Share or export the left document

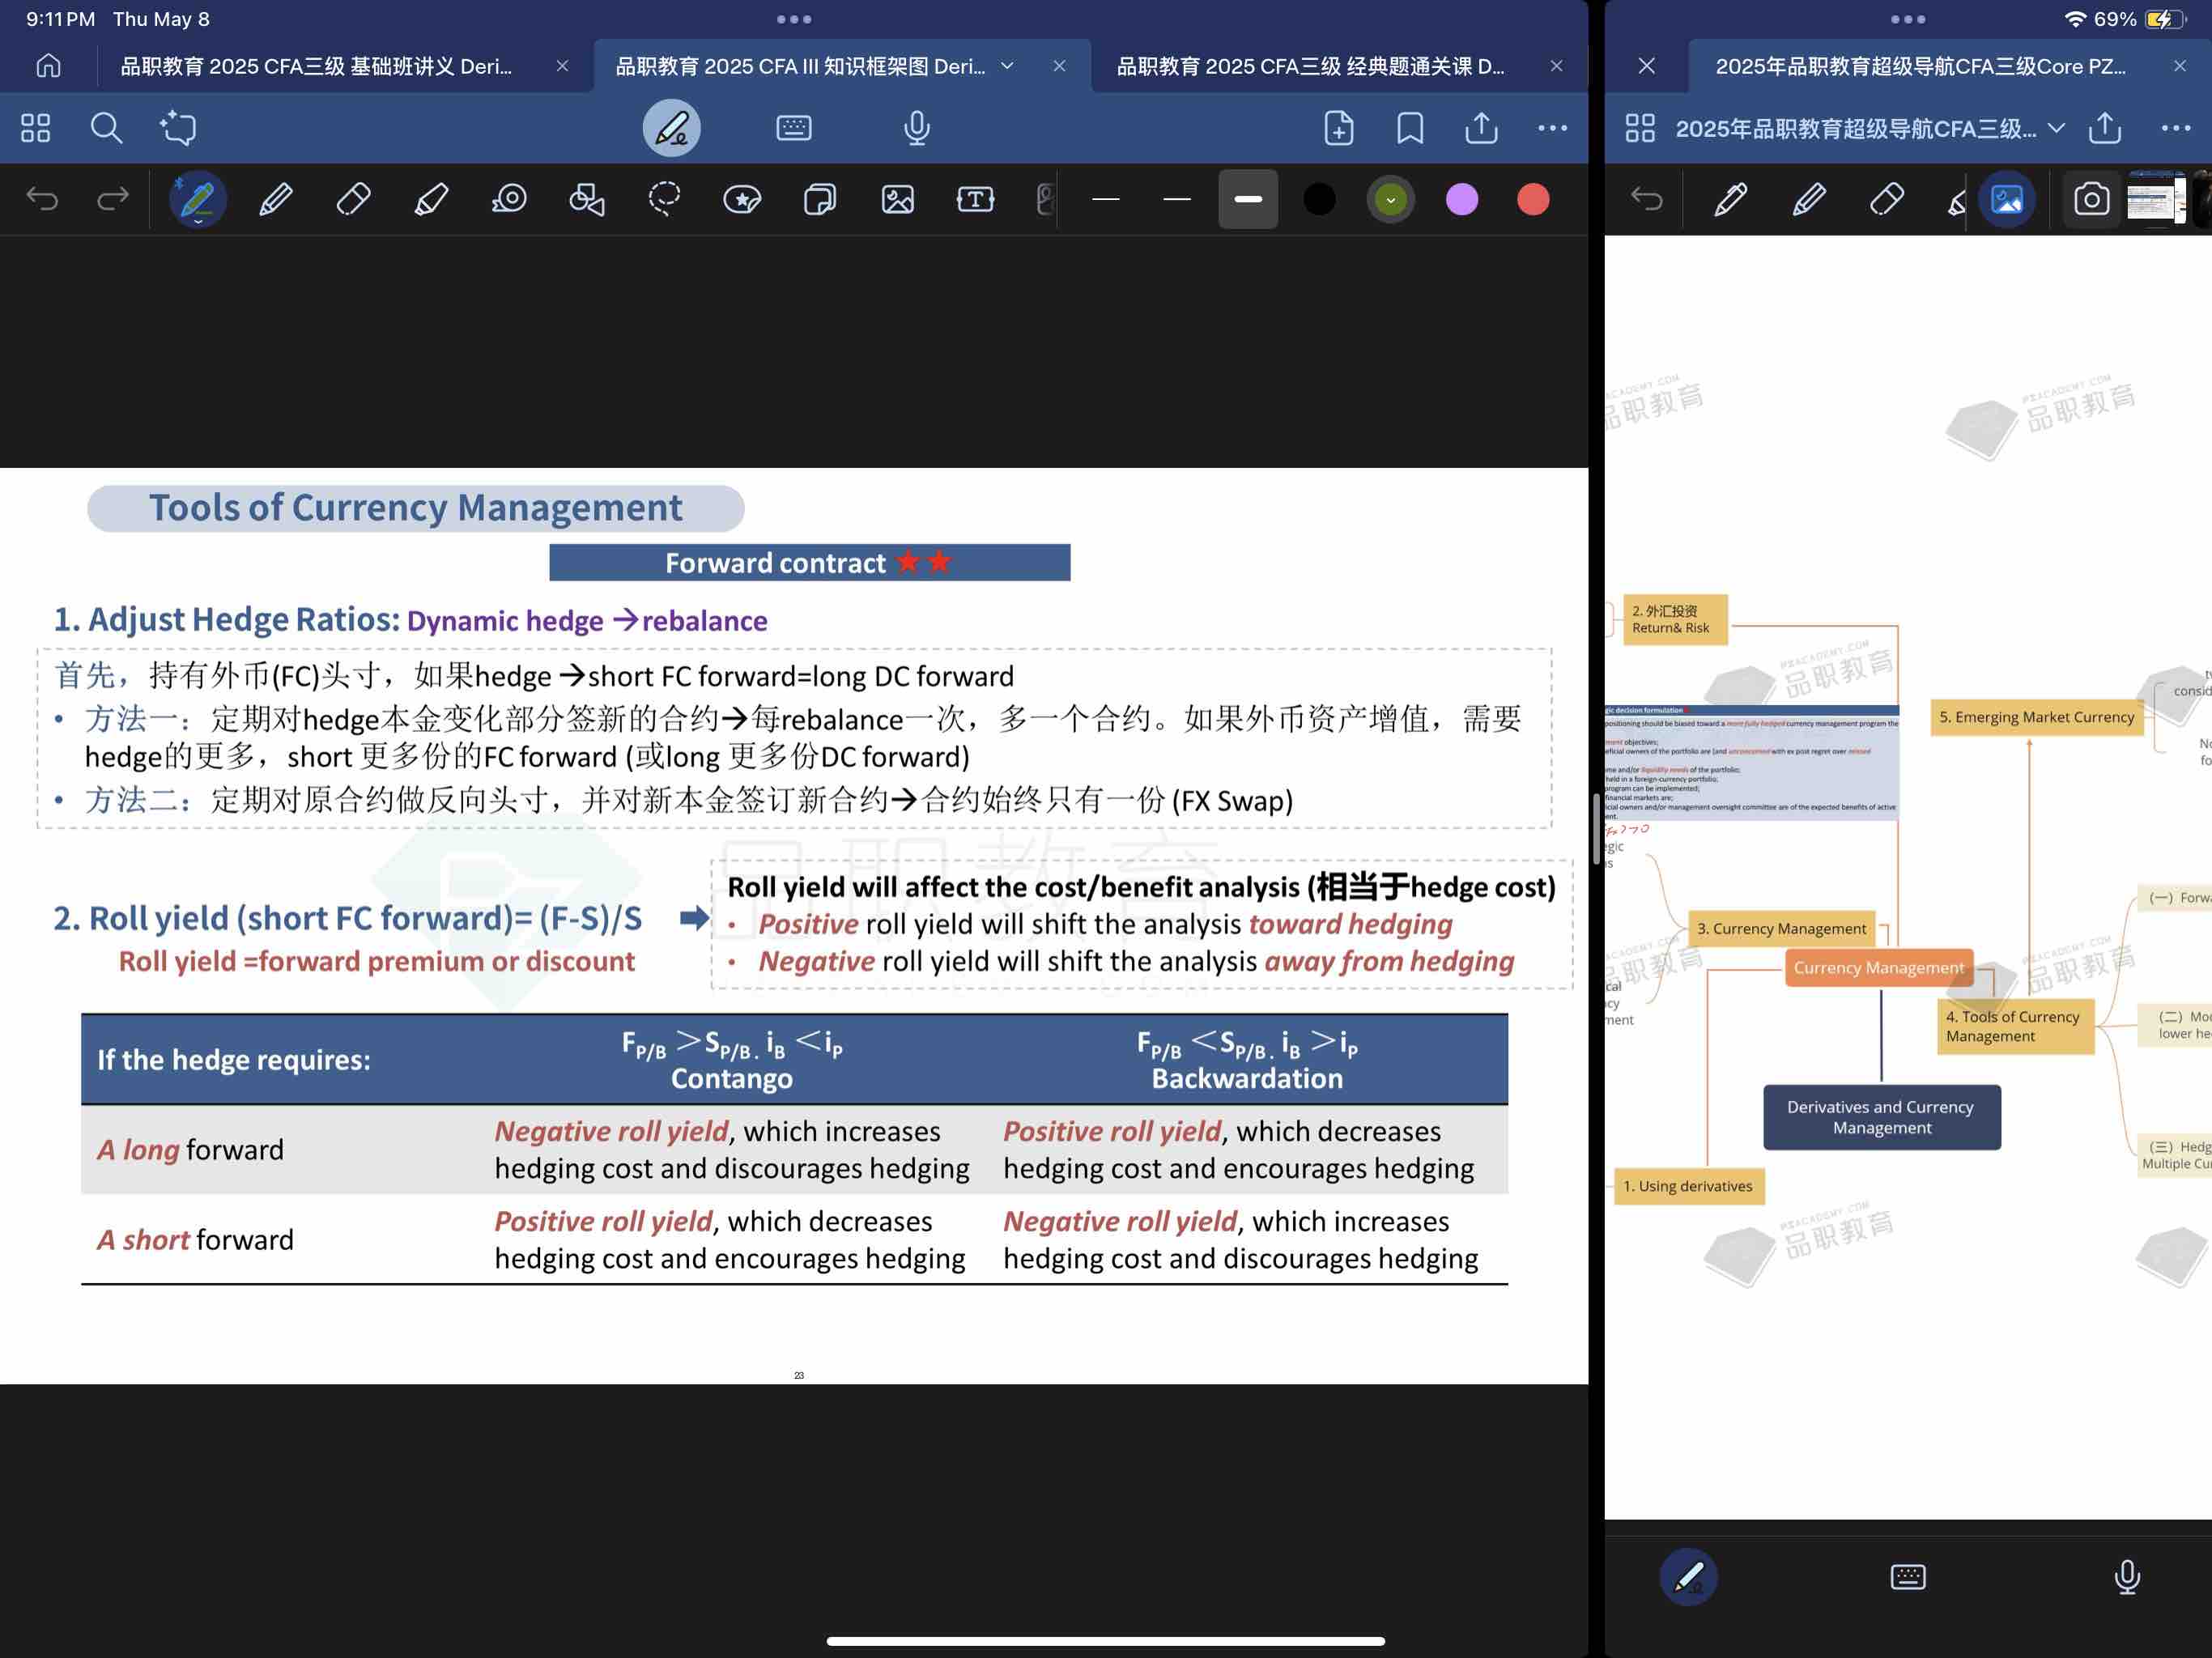tap(1481, 127)
